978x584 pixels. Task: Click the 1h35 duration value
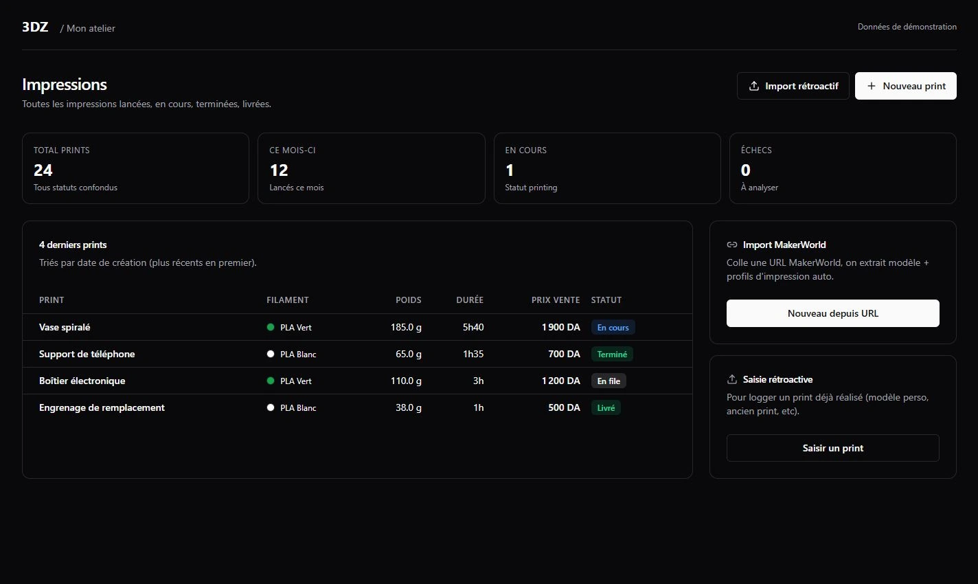pos(473,354)
